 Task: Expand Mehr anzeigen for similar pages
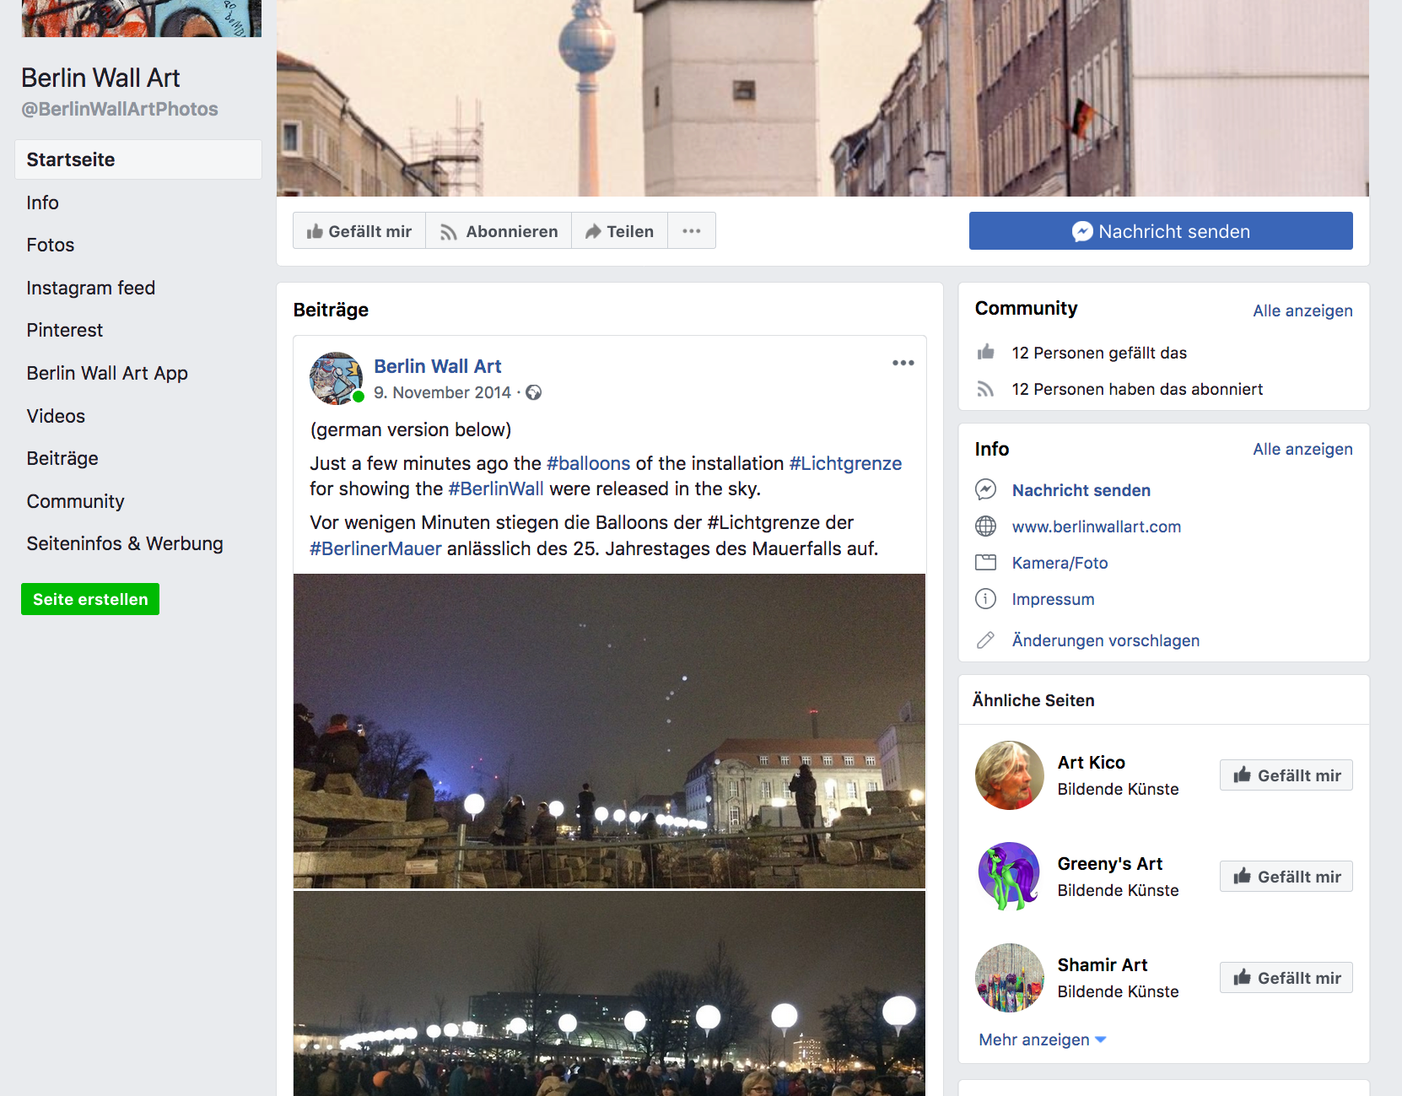pyautogui.click(x=1043, y=1039)
